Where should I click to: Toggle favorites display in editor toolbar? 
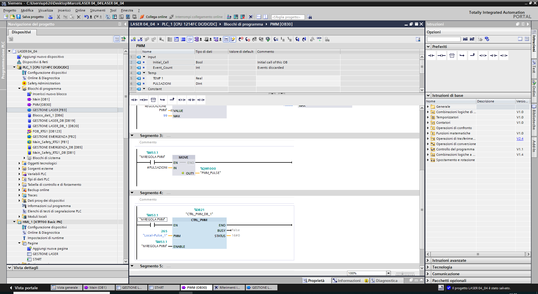click(x=233, y=39)
